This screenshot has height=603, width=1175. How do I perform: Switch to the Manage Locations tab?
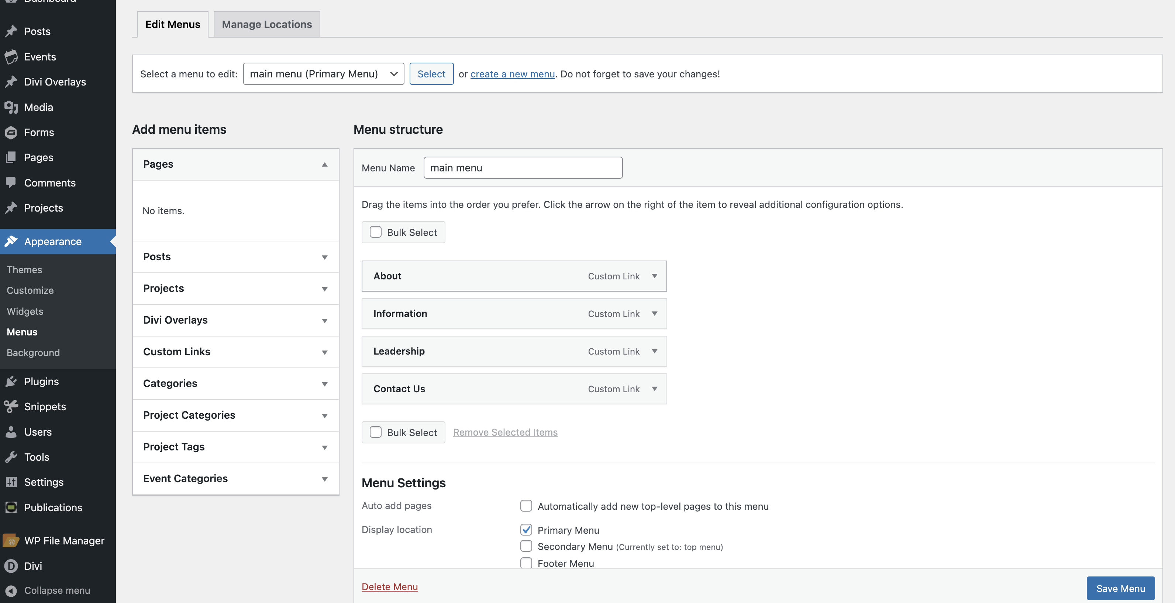click(266, 24)
